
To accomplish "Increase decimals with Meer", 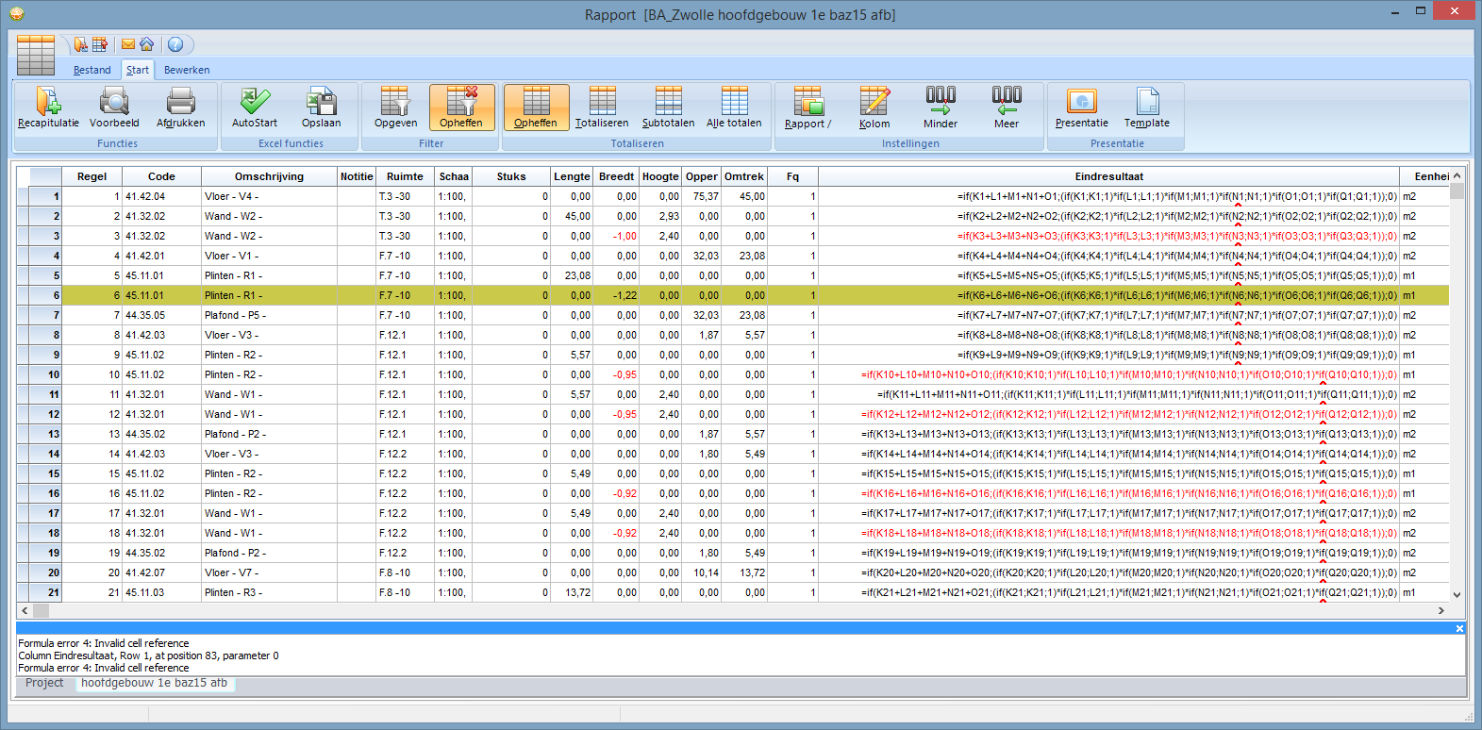I will (1007, 108).
